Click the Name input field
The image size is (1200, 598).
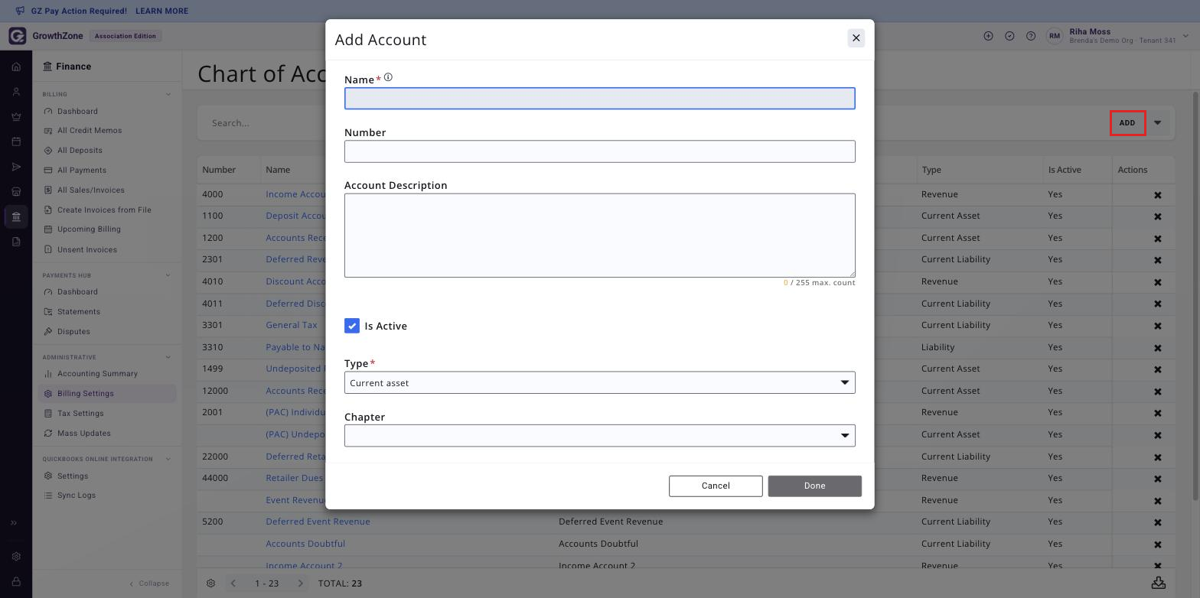click(599, 98)
